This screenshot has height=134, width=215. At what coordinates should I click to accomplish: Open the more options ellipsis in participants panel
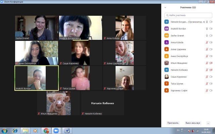(x=208, y=123)
